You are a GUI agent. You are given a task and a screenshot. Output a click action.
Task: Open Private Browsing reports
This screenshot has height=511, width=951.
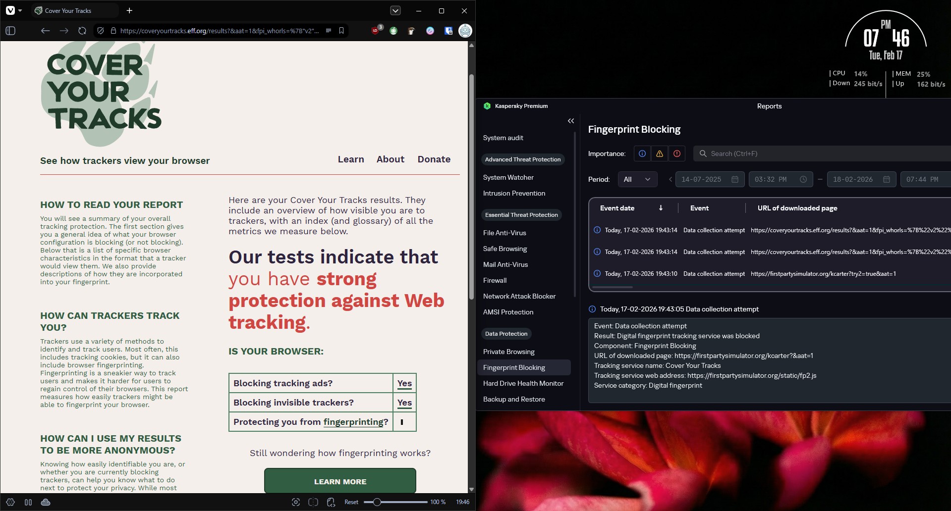(x=508, y=352)
